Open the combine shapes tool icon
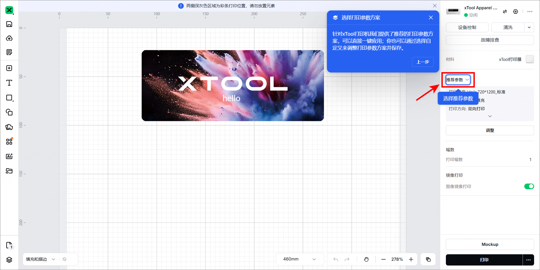540x270 pixels. coord(9,112)
